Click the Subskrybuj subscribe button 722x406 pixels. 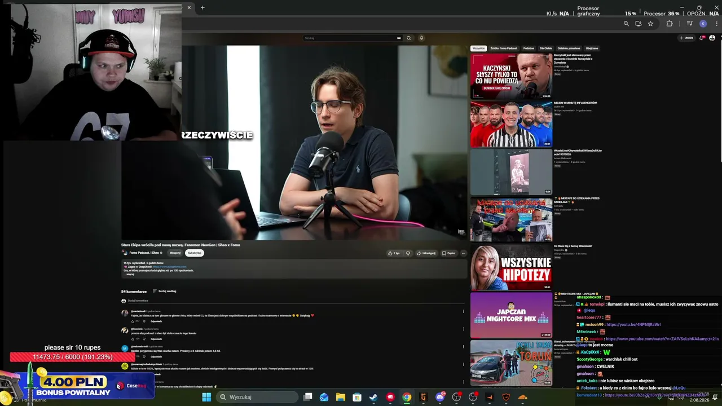point(195,253)
